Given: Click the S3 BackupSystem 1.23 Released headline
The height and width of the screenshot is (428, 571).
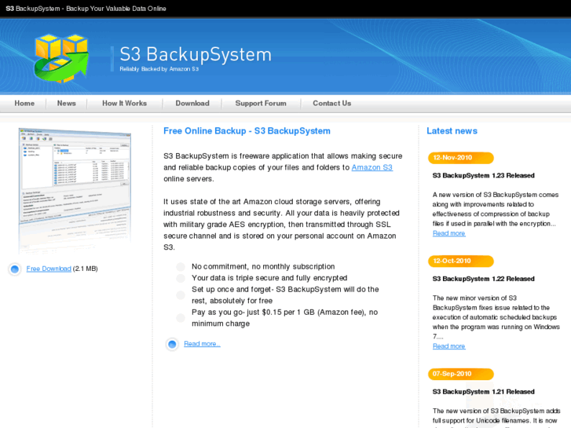Looking at the screenshot, I should [x=483, y=176].
